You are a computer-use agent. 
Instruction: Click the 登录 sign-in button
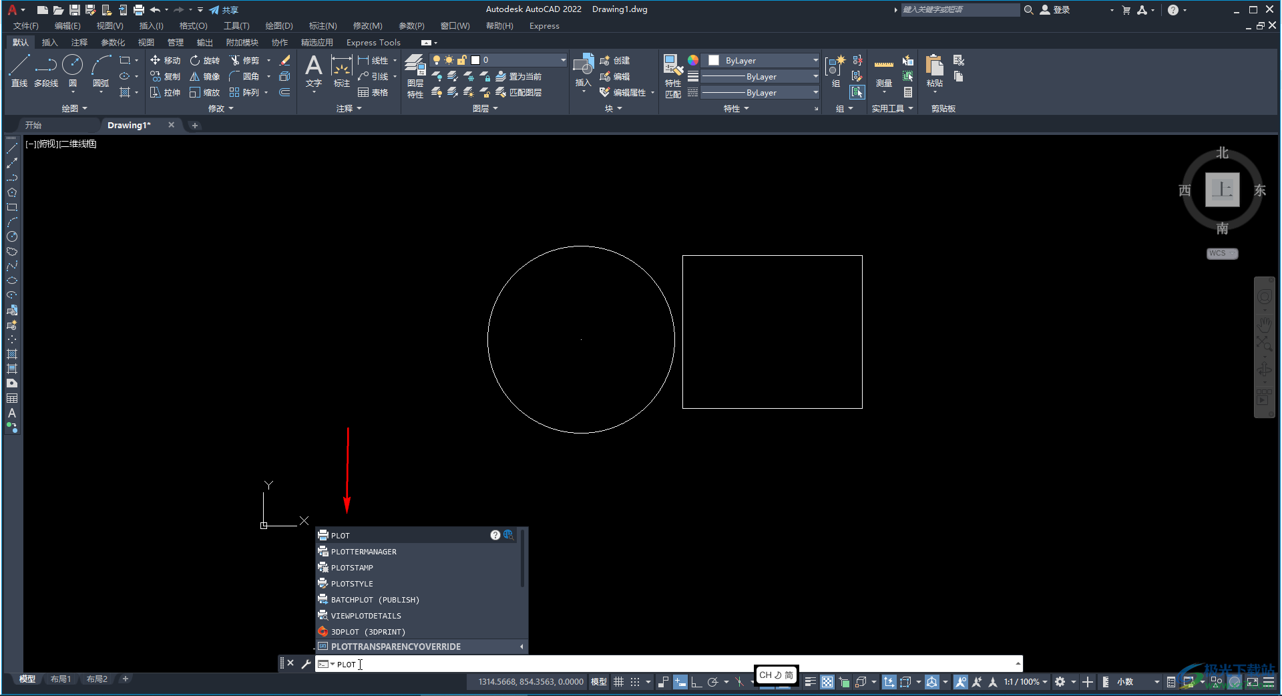pos(1056,9)
